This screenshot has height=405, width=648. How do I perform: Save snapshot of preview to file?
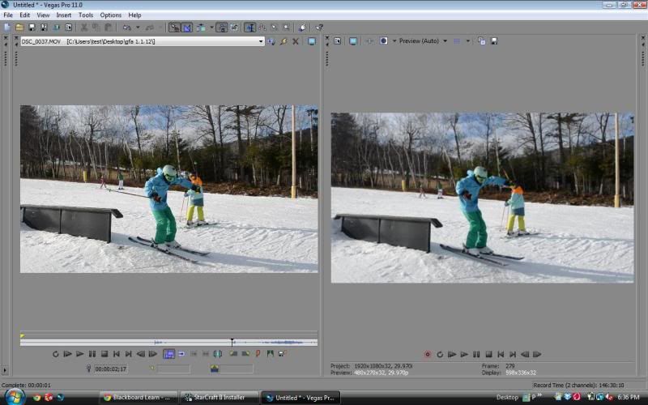tap(493, 40)
